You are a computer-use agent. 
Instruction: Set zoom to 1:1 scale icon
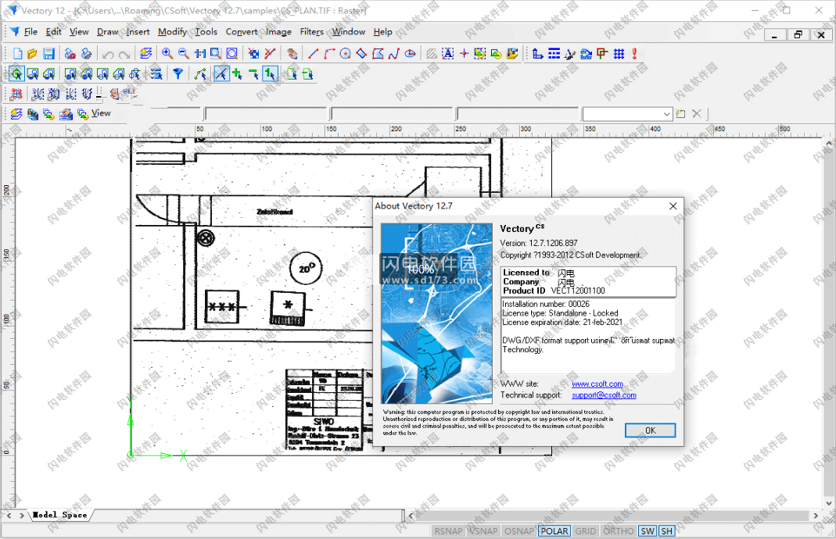point(200,54)
